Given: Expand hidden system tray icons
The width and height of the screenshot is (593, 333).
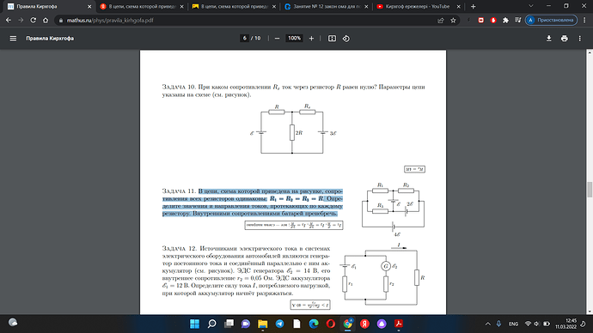Looking at the screenshot, I should tap(488, 324).
